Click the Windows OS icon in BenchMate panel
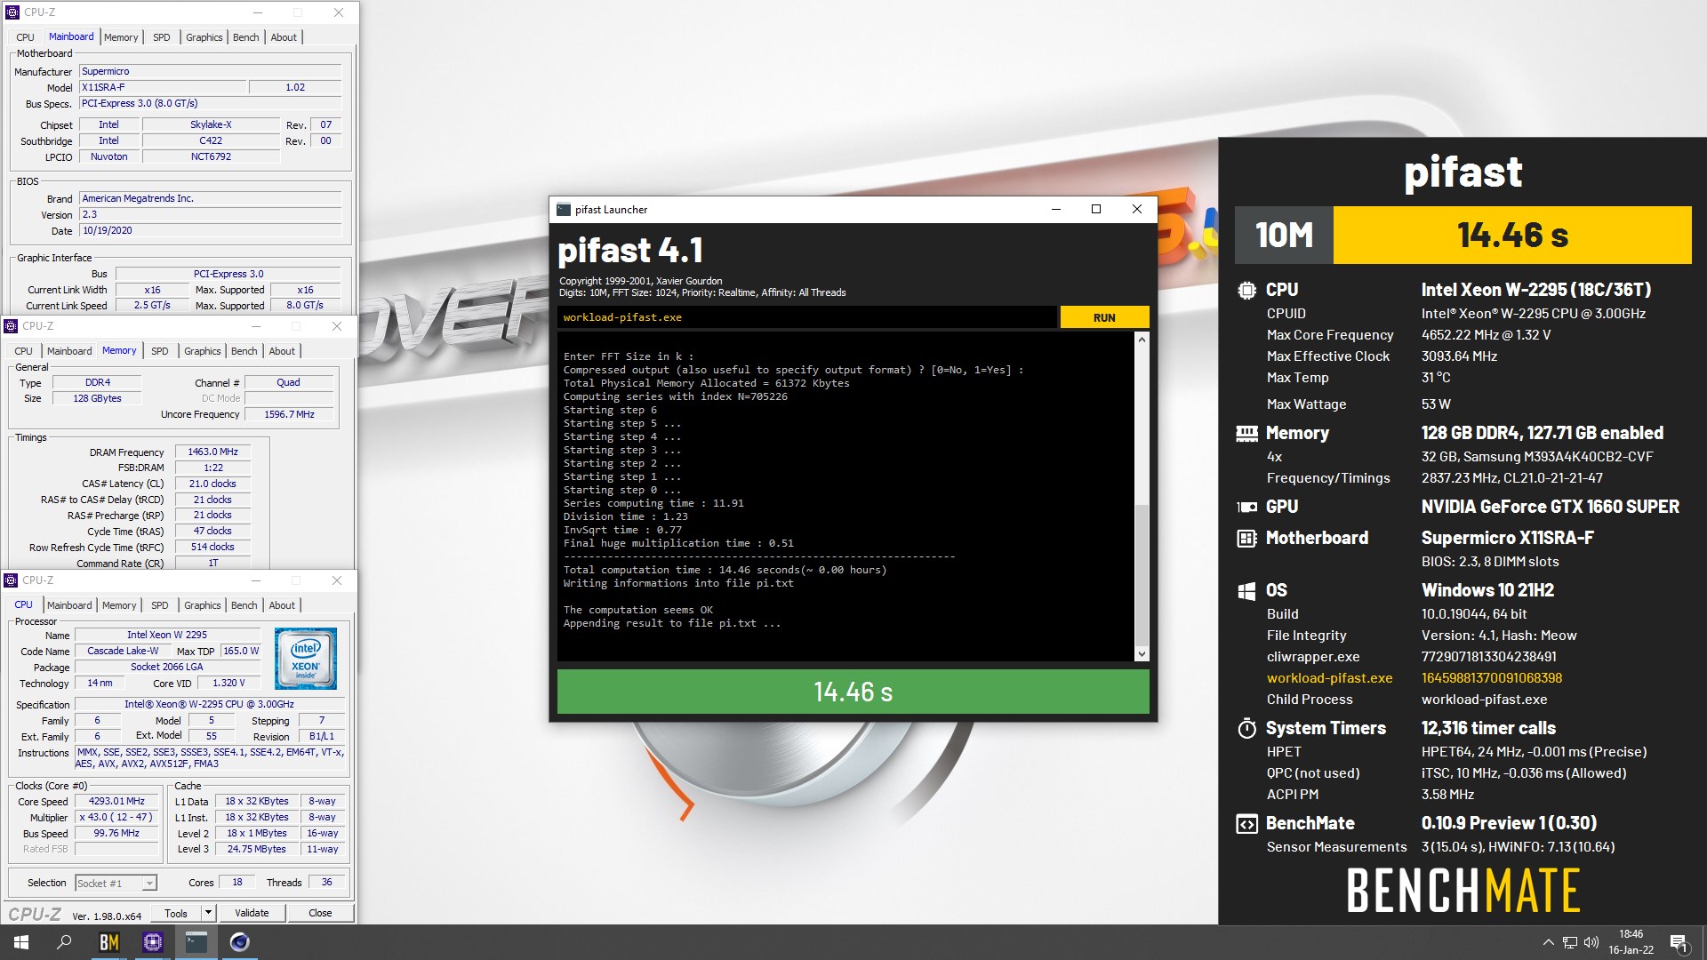Screen dimensions: 1707x960 coord(1246,591)
